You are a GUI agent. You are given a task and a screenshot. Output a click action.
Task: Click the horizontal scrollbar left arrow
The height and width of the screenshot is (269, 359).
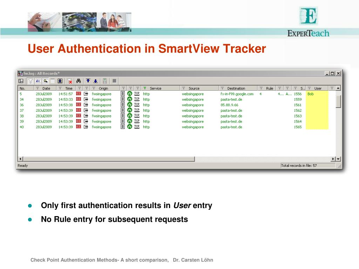(x=20, y=159)
